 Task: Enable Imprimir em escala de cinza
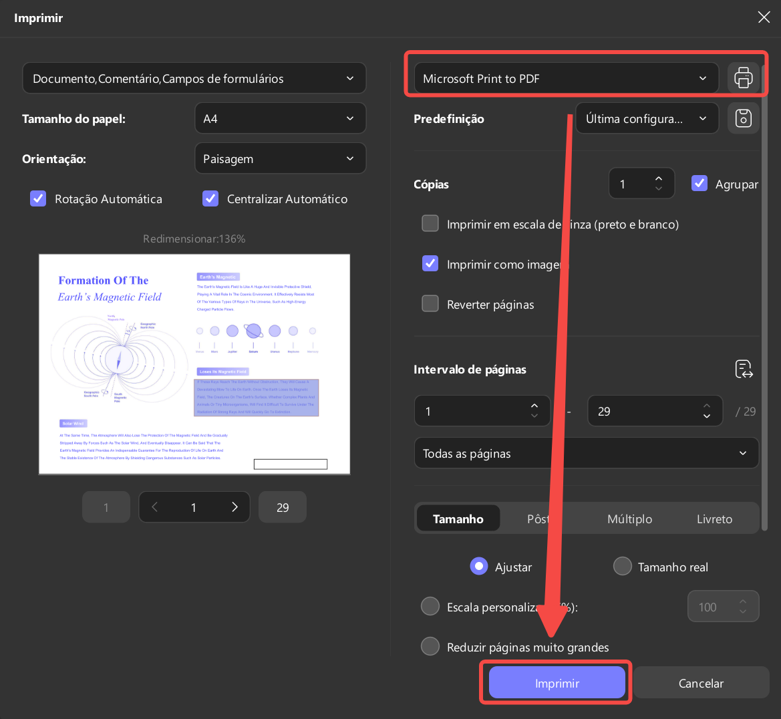pos(430,223)
